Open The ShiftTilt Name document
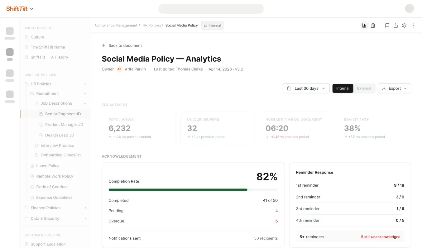422x248 pixels. [x=48, y=47]
